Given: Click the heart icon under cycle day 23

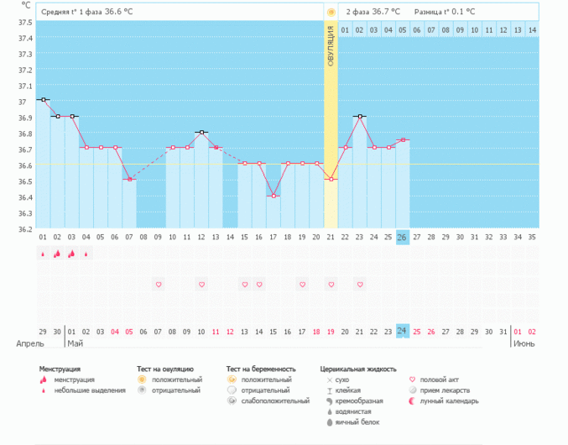Looking at the screenshot, I should click(x=360, y=285).
